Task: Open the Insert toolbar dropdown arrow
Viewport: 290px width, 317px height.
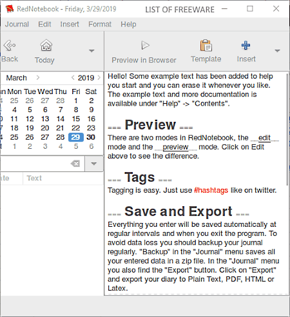Action: [x=277, y=51]
